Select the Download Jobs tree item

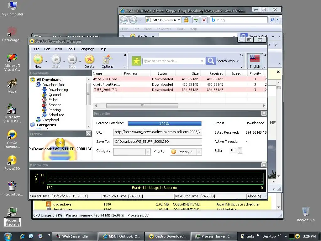coord(54,85)
